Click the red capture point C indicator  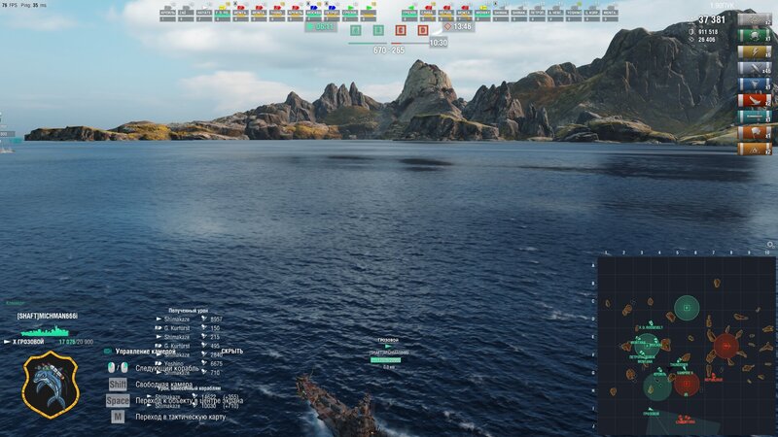pyautogui.click(x=401, y=31)
